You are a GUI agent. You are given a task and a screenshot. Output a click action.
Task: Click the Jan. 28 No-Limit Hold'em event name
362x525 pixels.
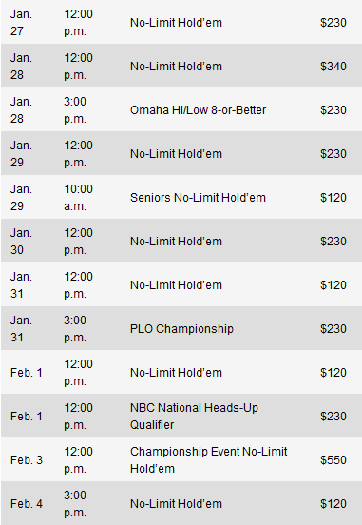click(176, 66)
